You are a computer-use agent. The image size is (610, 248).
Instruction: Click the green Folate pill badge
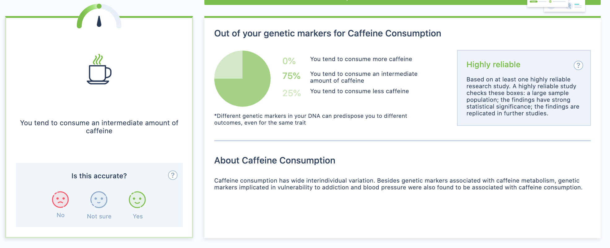click(x=534, y=2)
